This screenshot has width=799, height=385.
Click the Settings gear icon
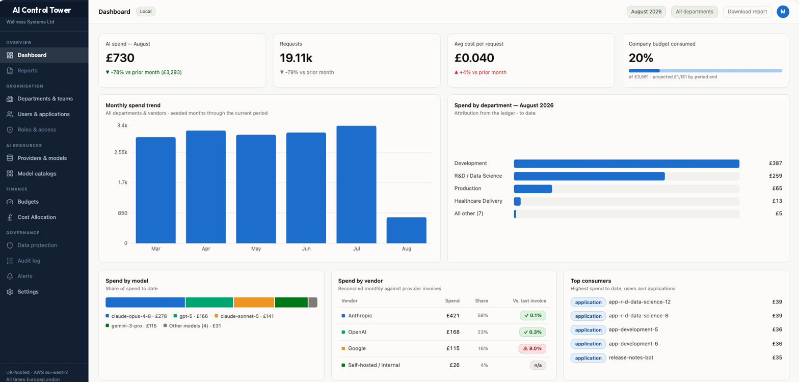point(10,292)
